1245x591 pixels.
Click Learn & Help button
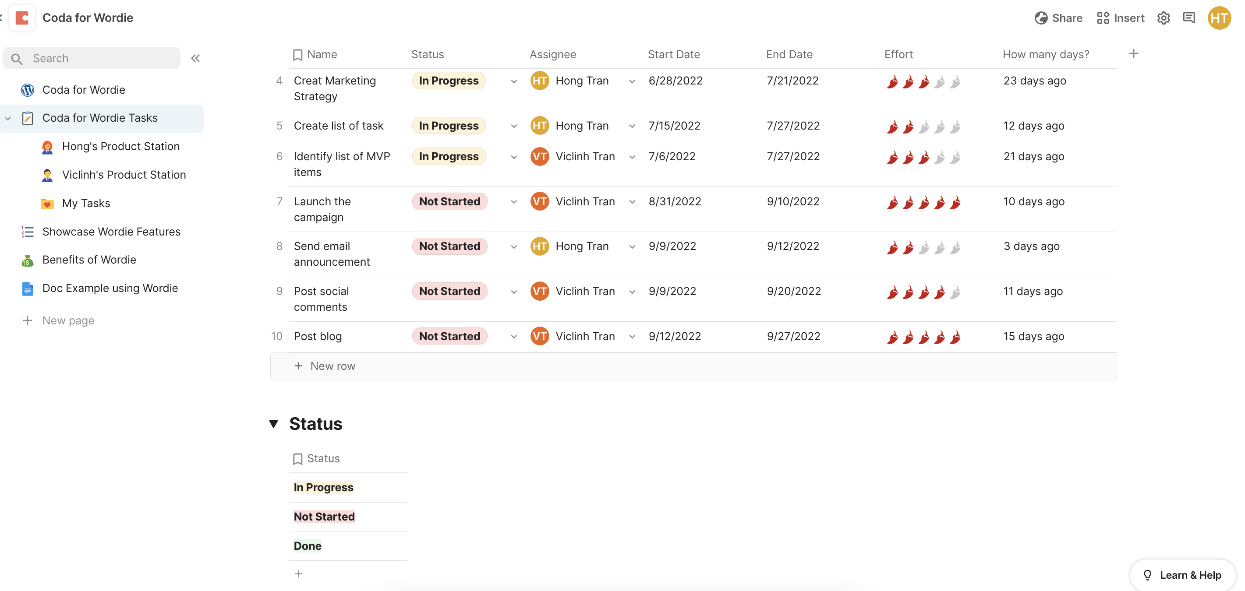pos(1182,574)
